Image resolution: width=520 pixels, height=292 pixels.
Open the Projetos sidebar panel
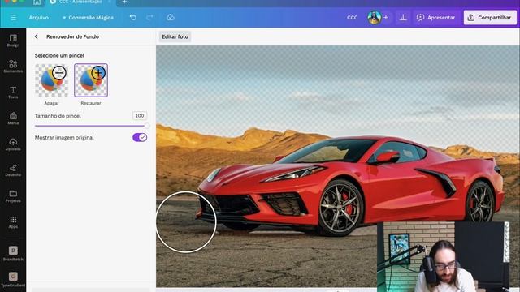point(13,196)
